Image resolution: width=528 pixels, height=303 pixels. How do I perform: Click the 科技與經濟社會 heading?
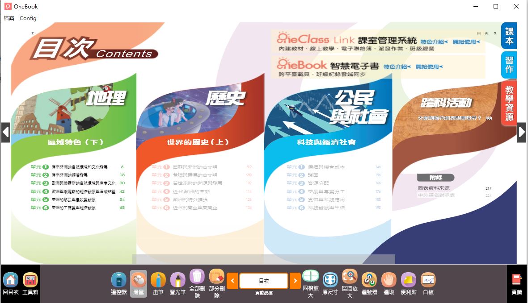(x=326, y=142)
